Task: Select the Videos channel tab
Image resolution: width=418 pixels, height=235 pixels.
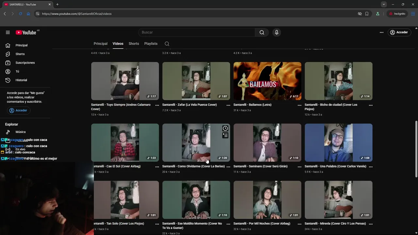Action: coord(118,44)
